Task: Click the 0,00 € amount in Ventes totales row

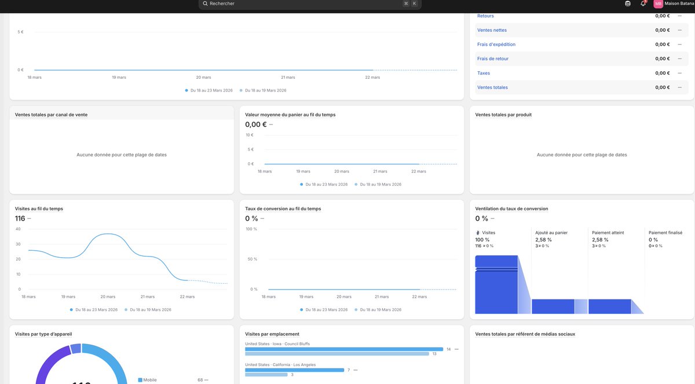Action: [x=663, y=87]
